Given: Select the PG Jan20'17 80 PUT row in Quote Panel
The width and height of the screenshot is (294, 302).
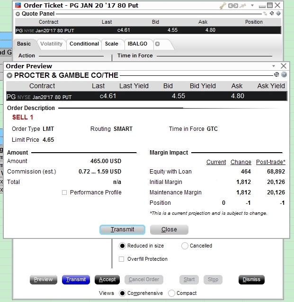Looking at the screenshot, I should point(148,30).
